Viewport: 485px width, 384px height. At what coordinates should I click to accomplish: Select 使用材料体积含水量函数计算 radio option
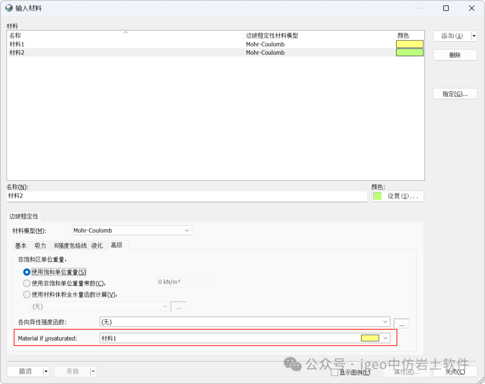point(27,295)
